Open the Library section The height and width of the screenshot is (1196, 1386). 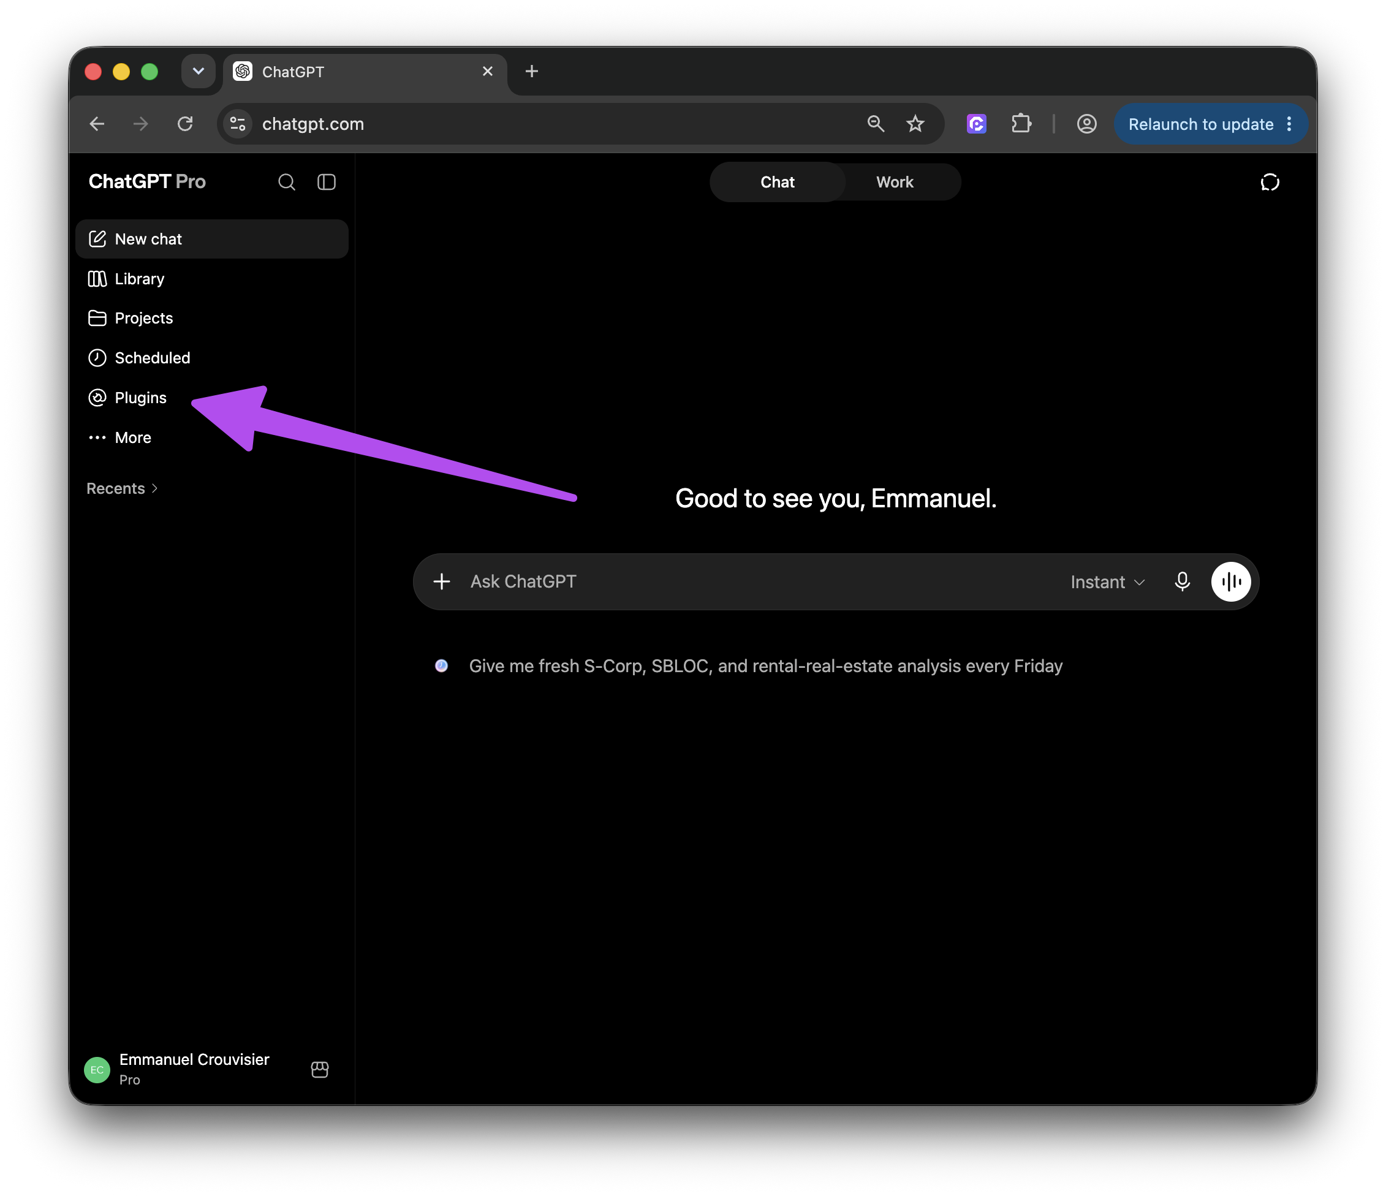(212, 278)
